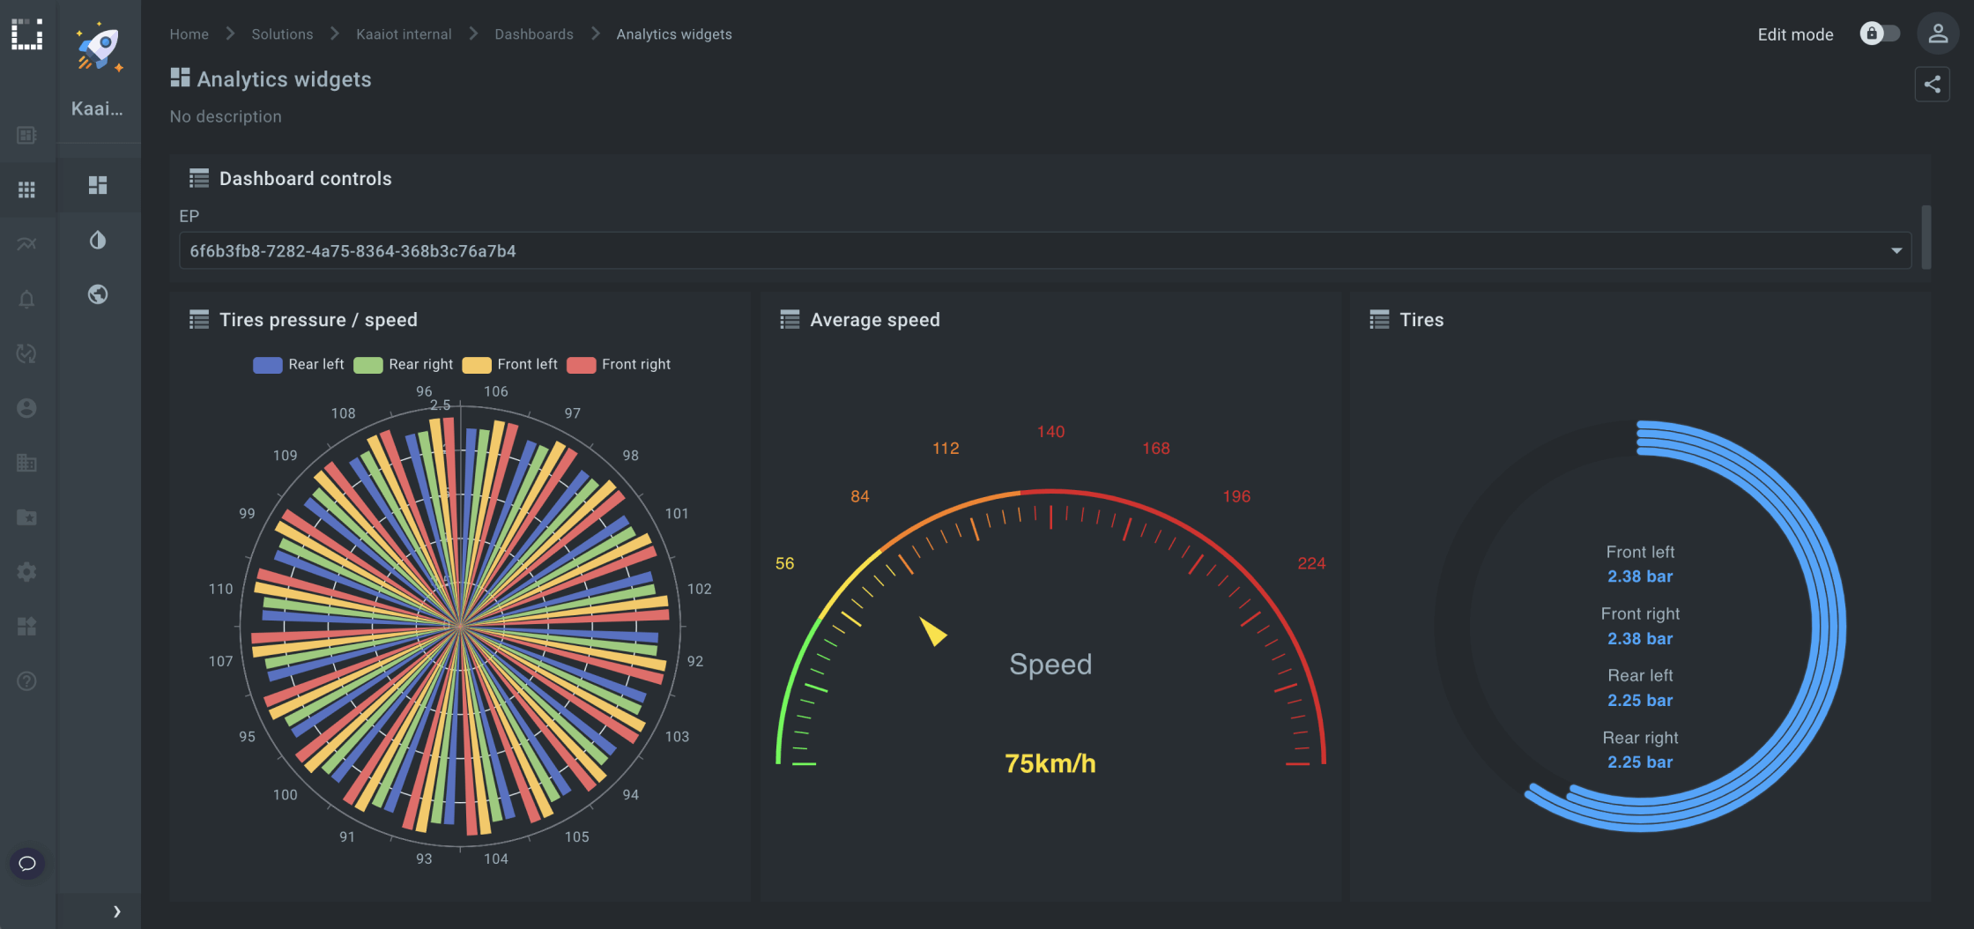
Task: Click Rear right 2.25 bar value
Action: pyautogui.click(x=1640, y=762)
